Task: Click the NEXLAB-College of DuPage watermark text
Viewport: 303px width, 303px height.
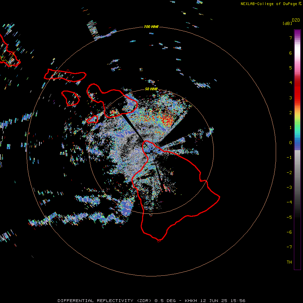Action: [x=269, y=4]
